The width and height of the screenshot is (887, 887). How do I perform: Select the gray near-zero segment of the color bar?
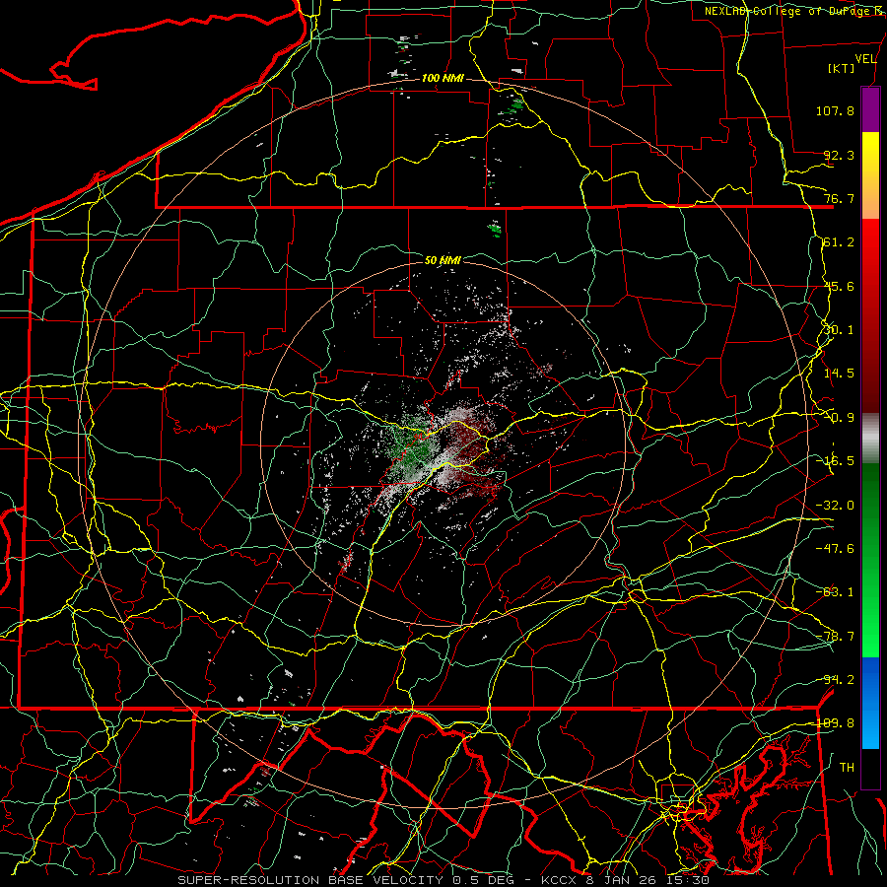870,438
